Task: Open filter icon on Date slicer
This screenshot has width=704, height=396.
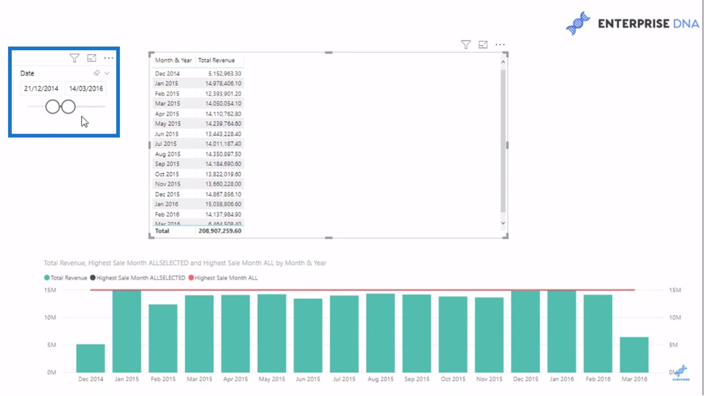Action: coord(74,58)
